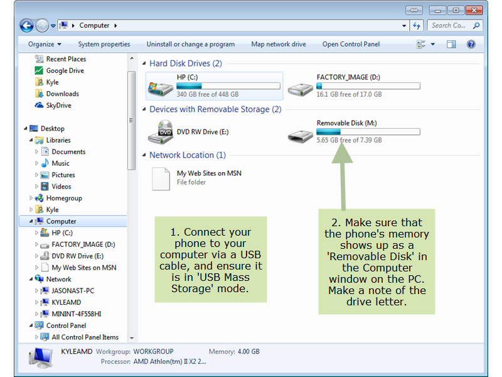Image resolution: width=502 pixels, height=377 pixels.
Task: Expand the Documents library node
Action: (x=36, y=151)
